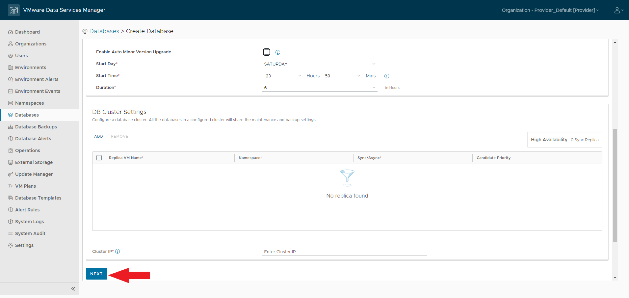Click the Dashboard icon in sidebar
This screenshot has height=298, width=629.
[11, 32]
